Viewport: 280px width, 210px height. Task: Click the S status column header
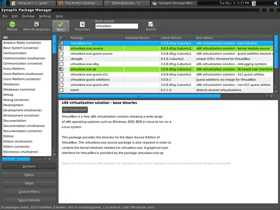[61, 38]
